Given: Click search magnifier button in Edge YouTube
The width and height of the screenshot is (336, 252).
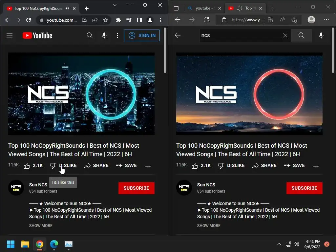Looking at the screenshot, I should (x=301, y=35).
